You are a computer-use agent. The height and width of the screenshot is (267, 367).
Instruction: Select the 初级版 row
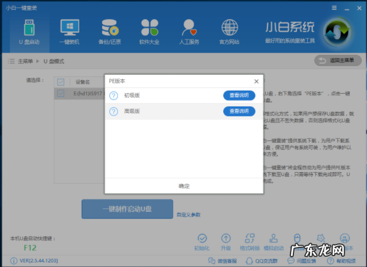(184, 96)
